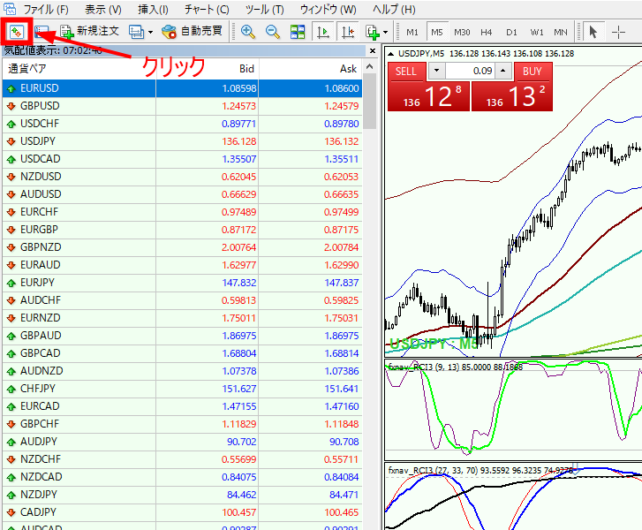Click the Ask column header
642x530 pixels.
click(310, 68)
